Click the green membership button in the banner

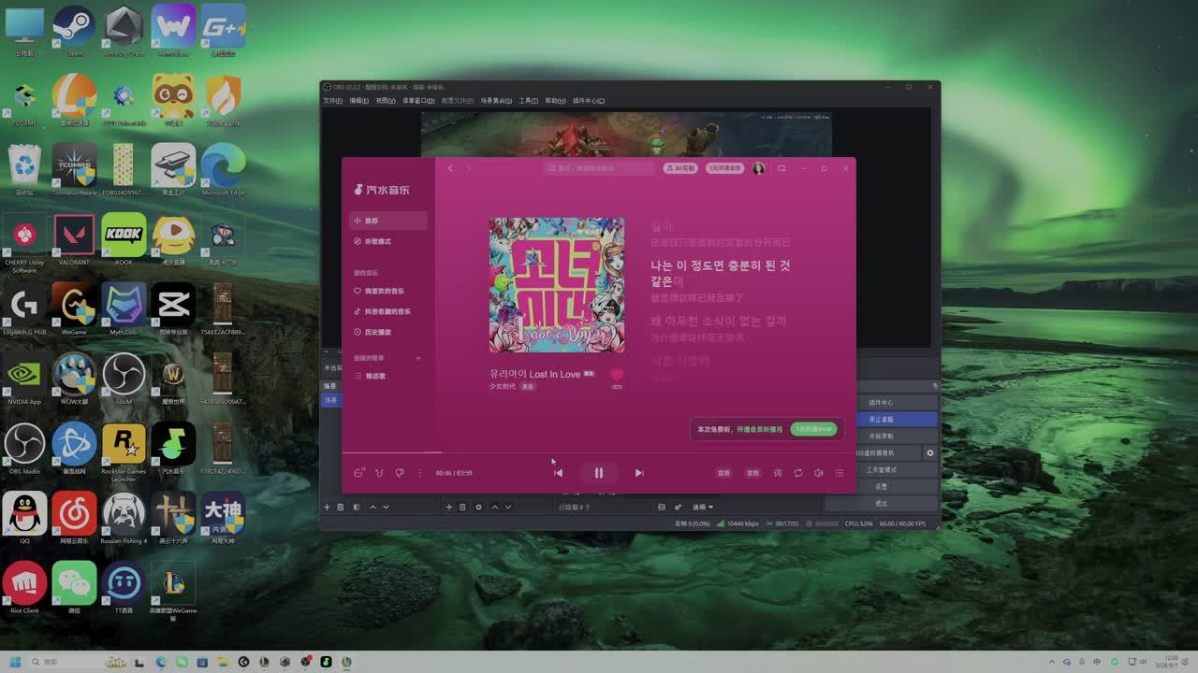tap(813, 429)
